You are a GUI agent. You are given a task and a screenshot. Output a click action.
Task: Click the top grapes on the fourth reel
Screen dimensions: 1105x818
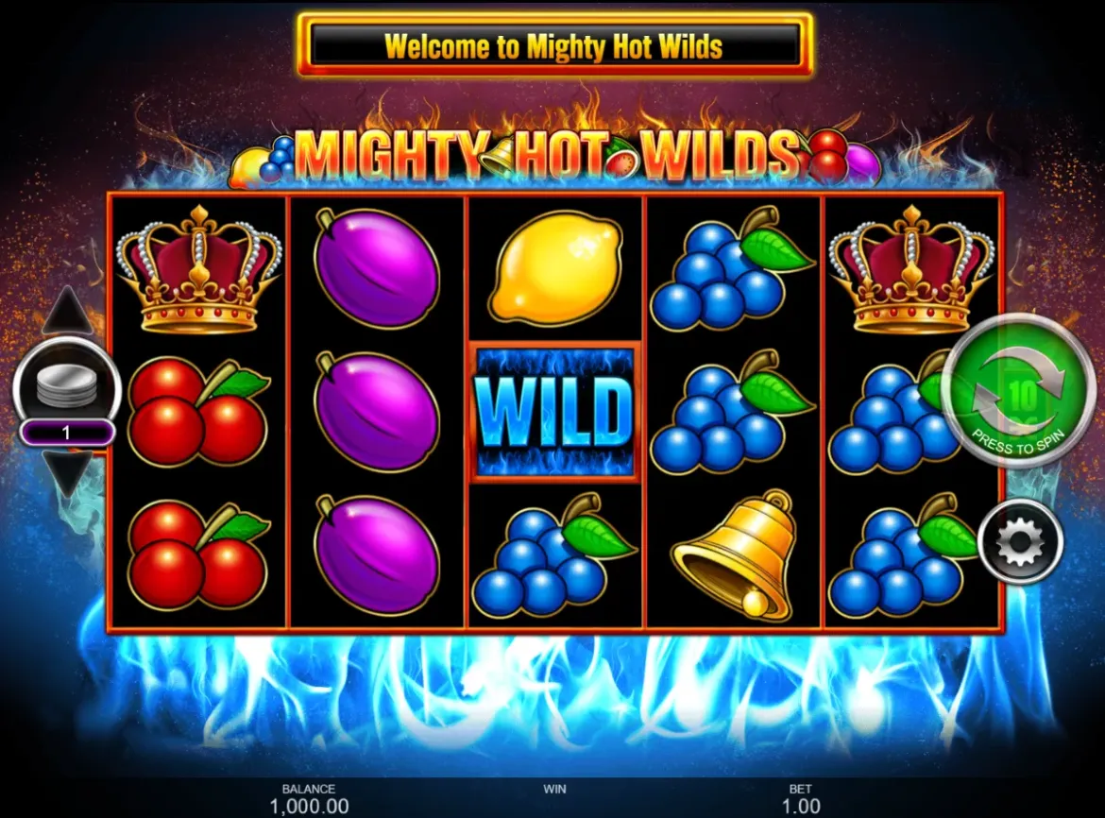tap(730, 270)
